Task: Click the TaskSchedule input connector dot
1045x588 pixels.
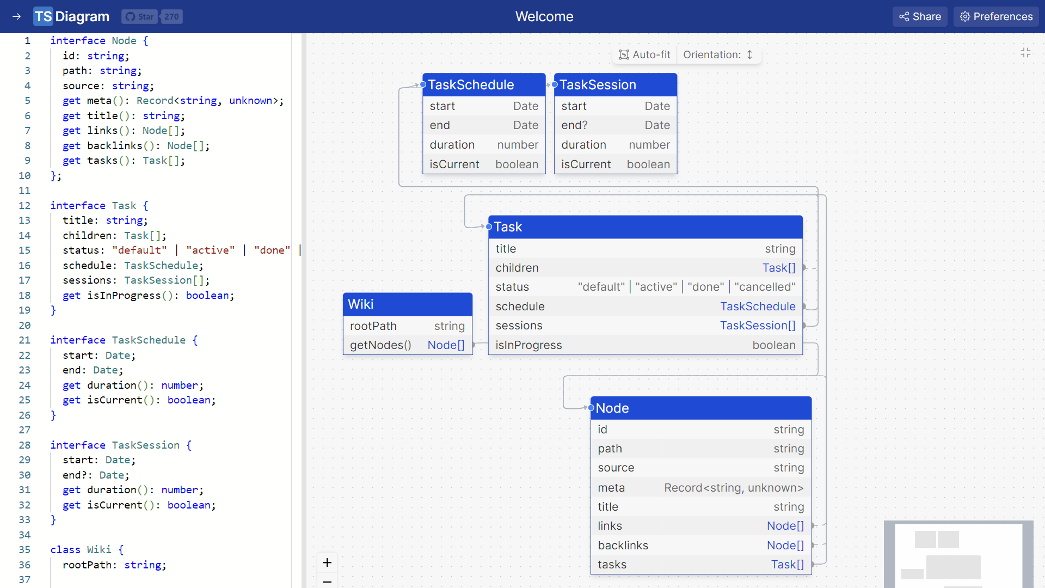Action: pyautogui.click(x=423, y=84)
